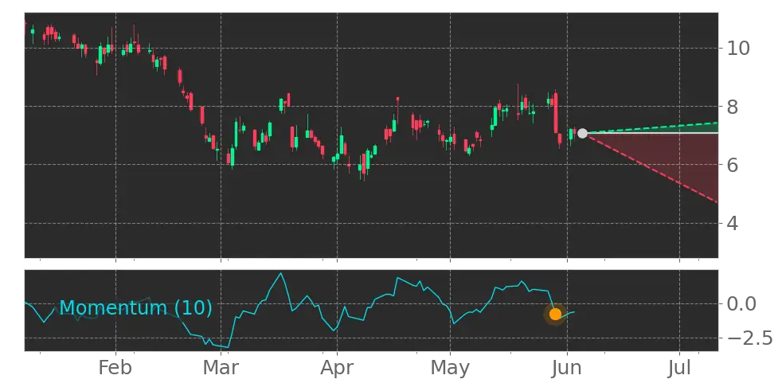
Task: Click the price level 6 label
Action: (x=732, y=165)
